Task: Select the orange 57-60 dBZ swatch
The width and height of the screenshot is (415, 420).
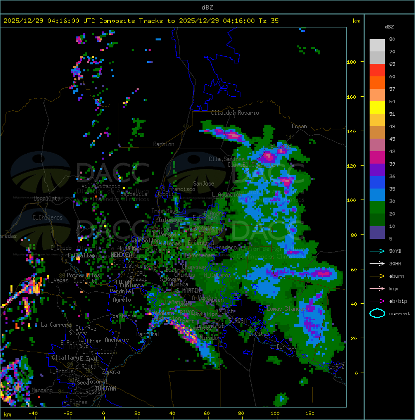Action: [x=377, y=82]
